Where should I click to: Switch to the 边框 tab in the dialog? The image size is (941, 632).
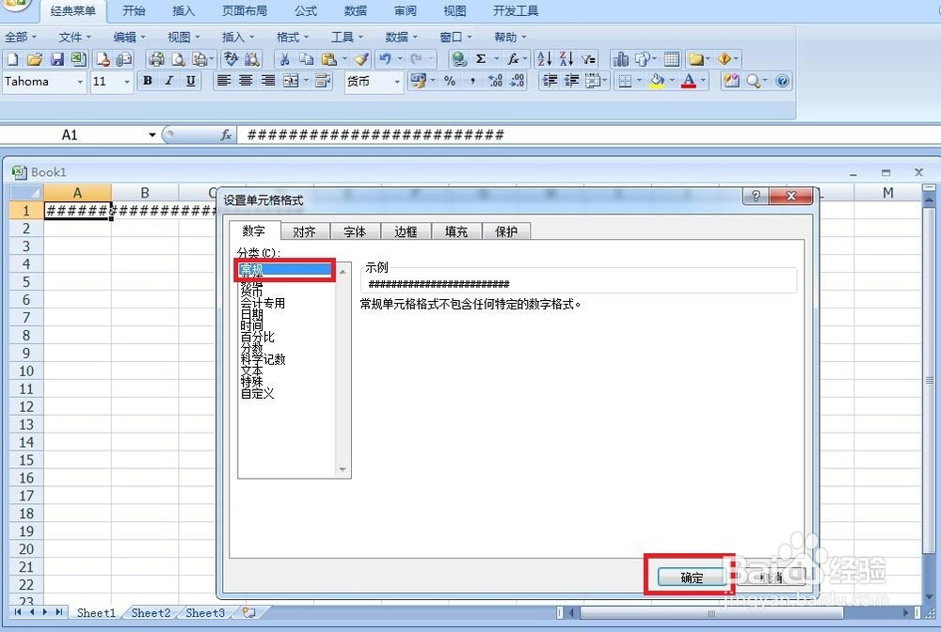[406, 231]
